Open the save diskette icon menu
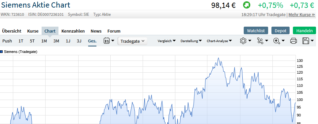Viewport: 318px width, 124px height. pos(308,41)
